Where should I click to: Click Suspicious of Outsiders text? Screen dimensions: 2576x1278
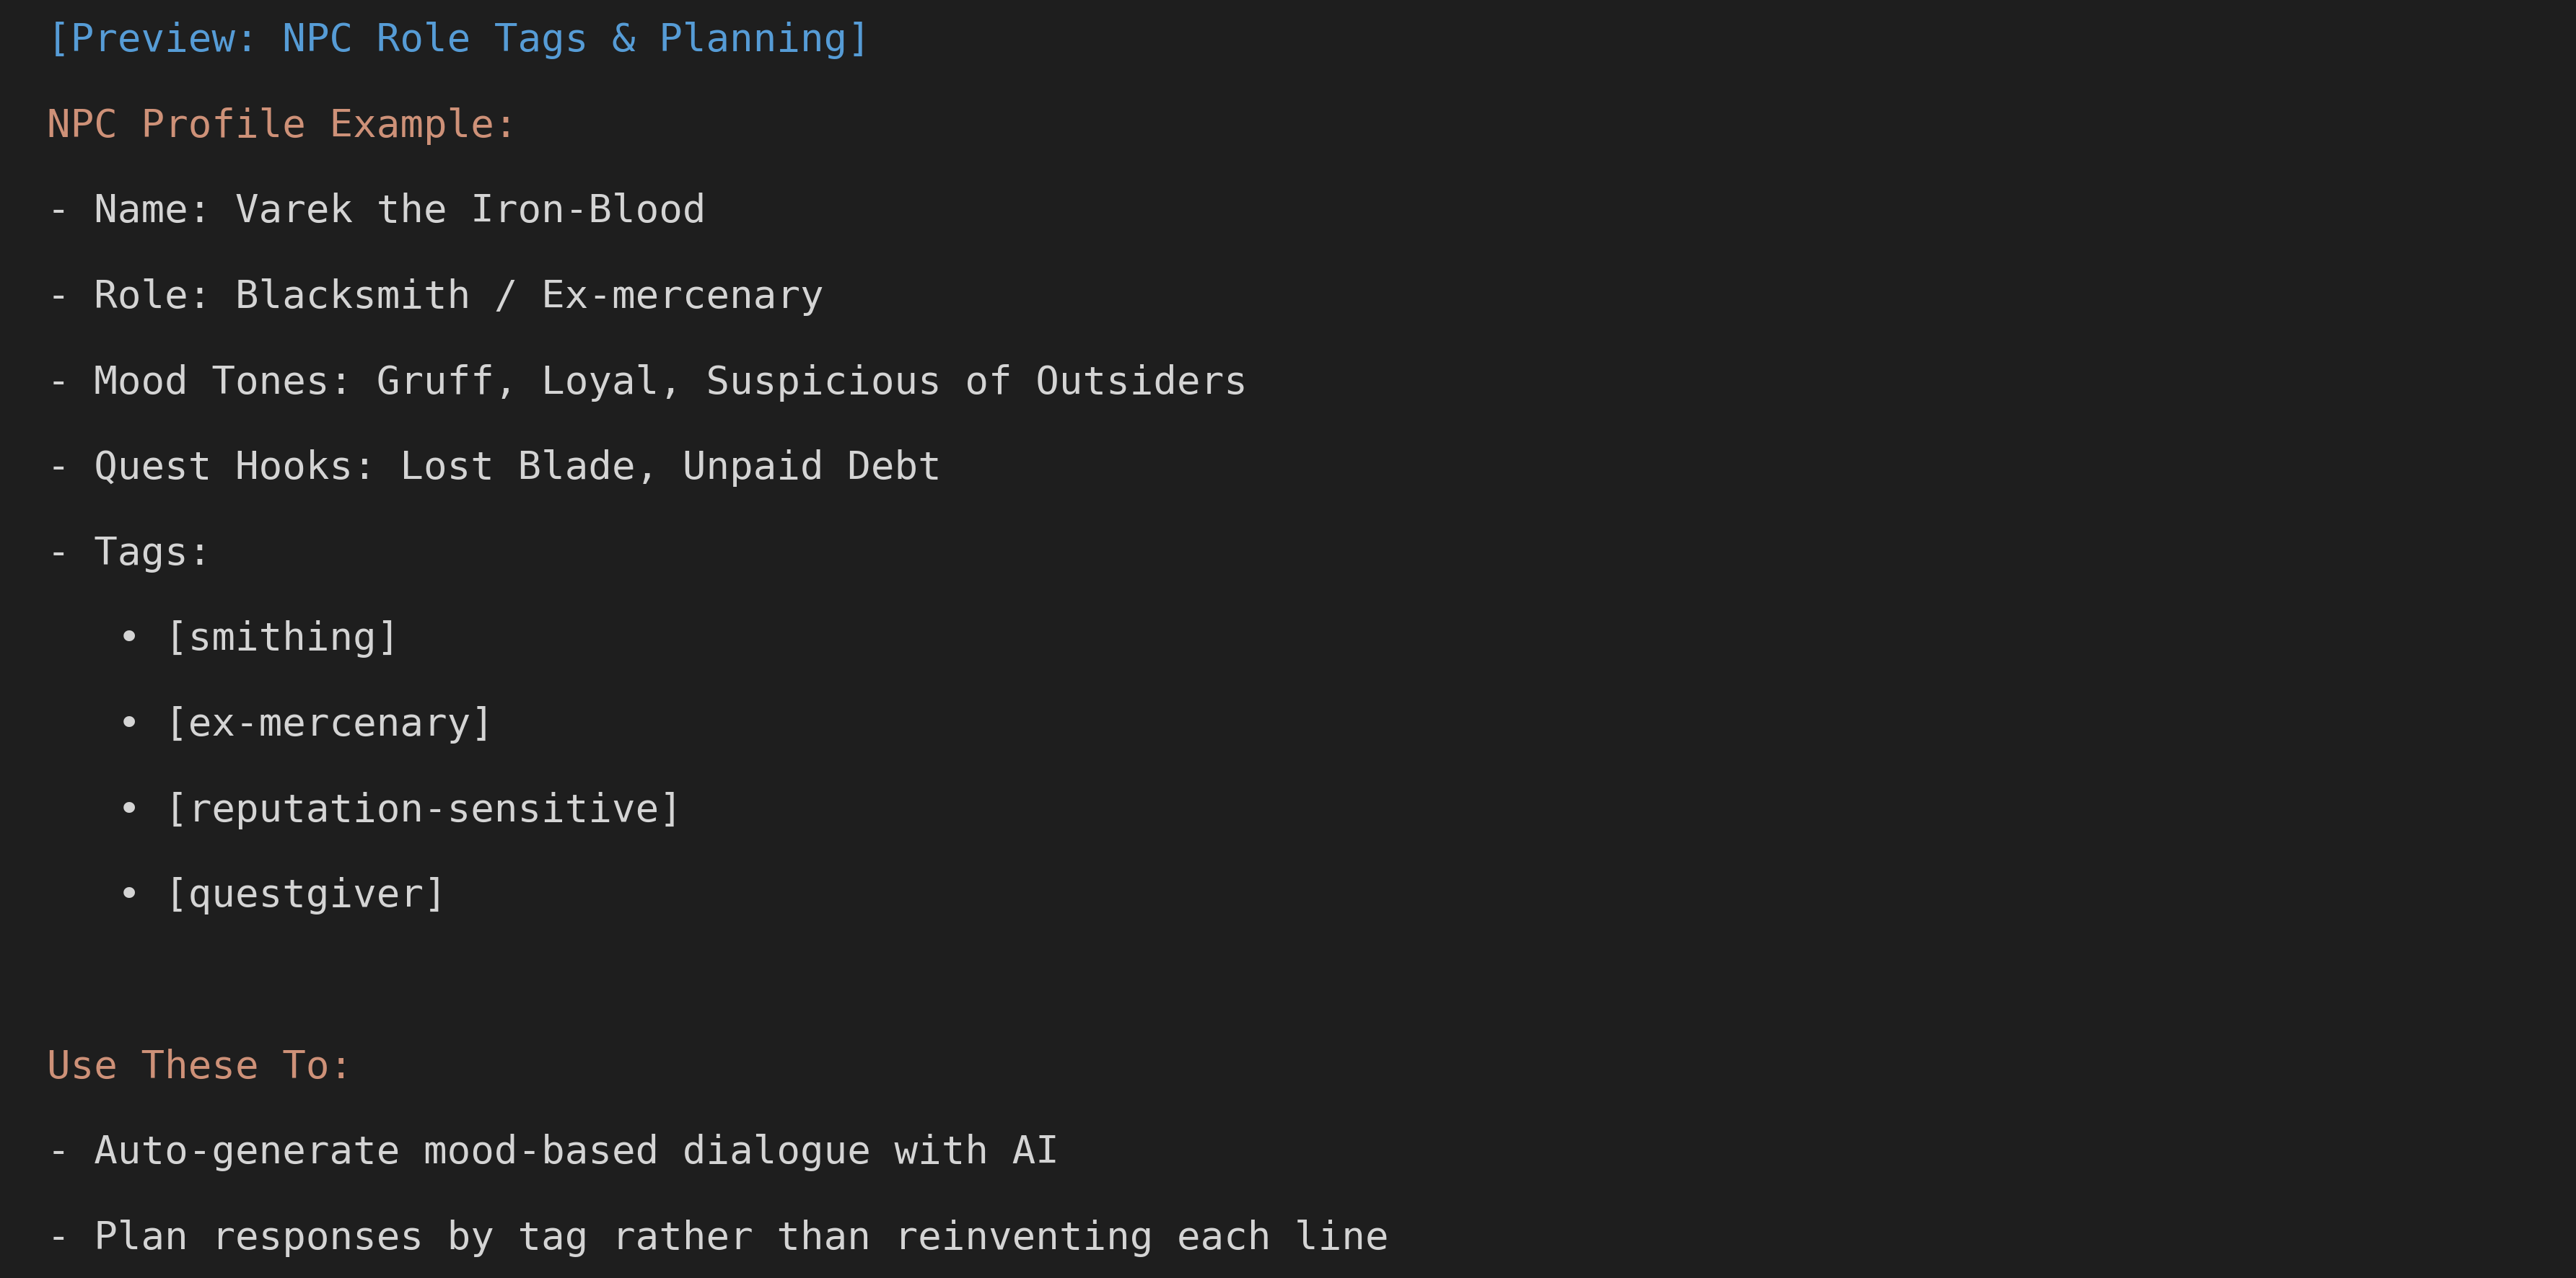[976, 382]
